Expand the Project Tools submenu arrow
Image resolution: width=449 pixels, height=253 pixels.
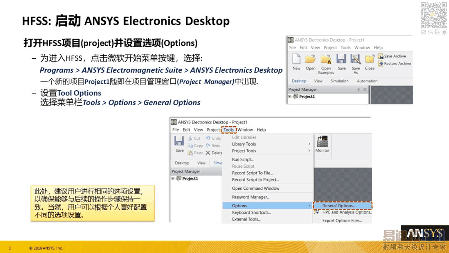click(309, 151)
